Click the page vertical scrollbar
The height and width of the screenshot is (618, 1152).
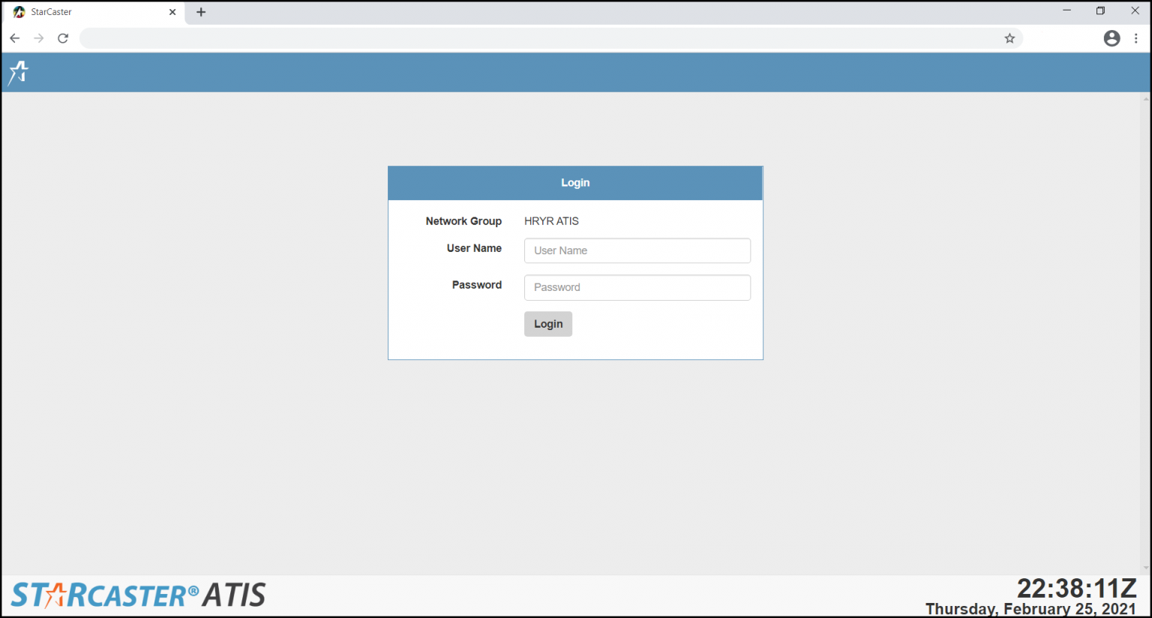[x=1145, y=330]
